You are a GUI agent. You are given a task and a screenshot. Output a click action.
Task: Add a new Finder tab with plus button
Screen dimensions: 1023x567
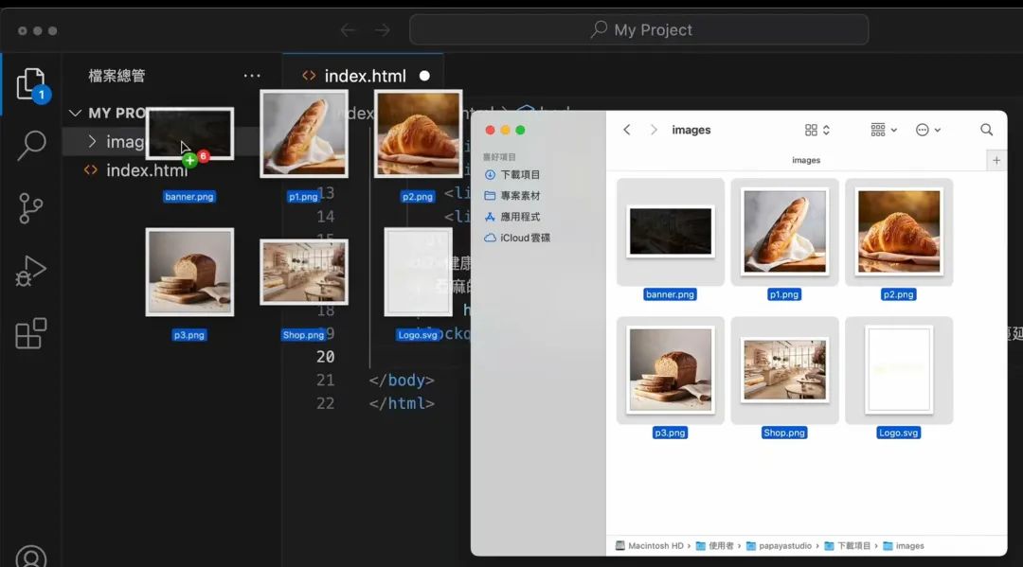point(996,161)
